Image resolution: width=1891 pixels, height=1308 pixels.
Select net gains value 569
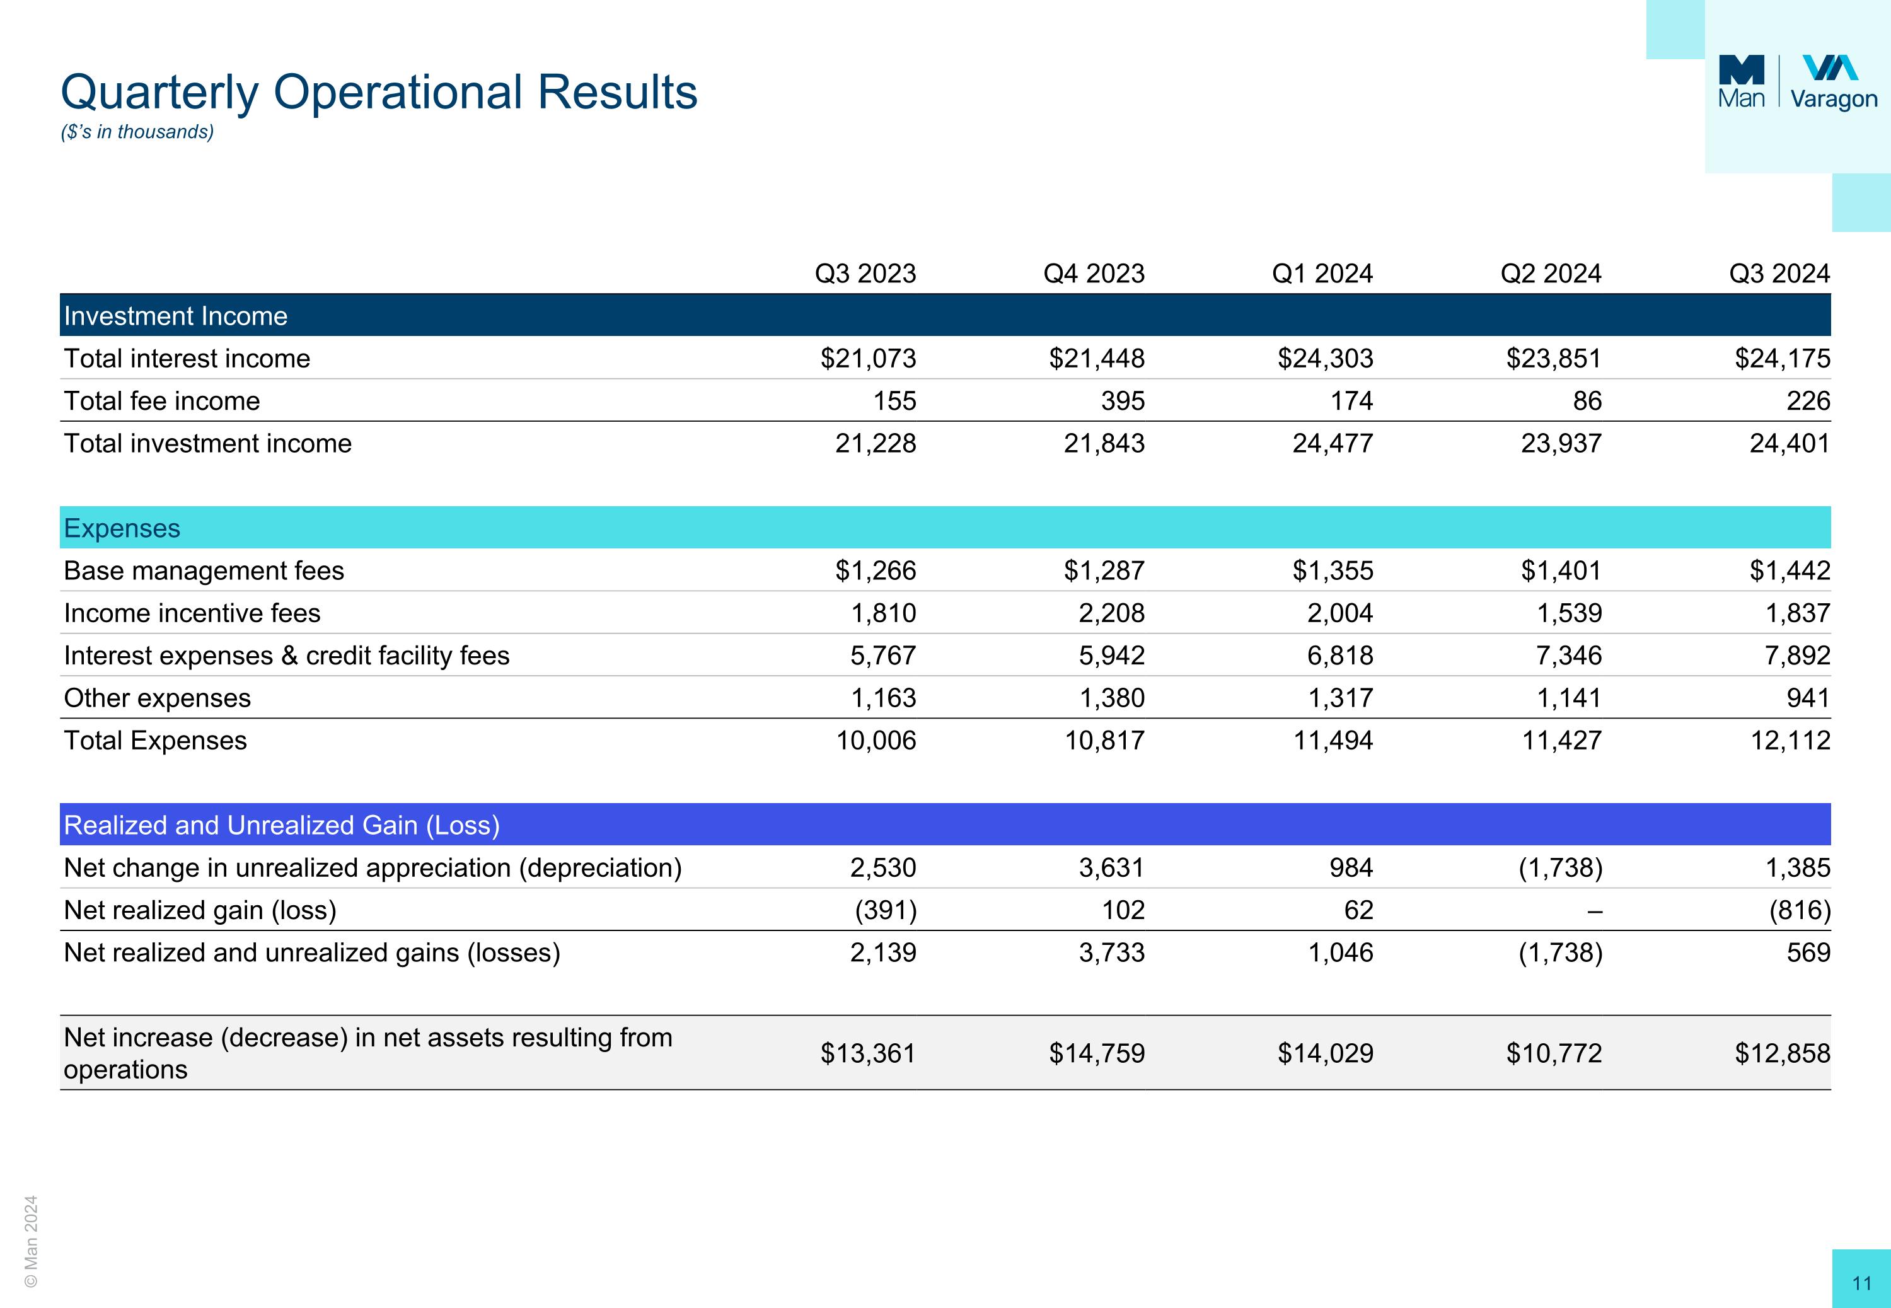point(1808,953)
